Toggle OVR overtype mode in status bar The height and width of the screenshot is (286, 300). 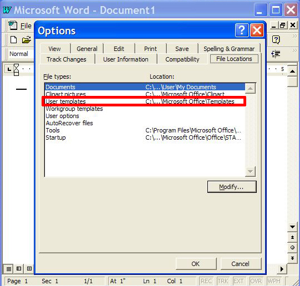256,281
